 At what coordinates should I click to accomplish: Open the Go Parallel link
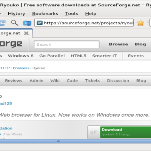point(52,56)
